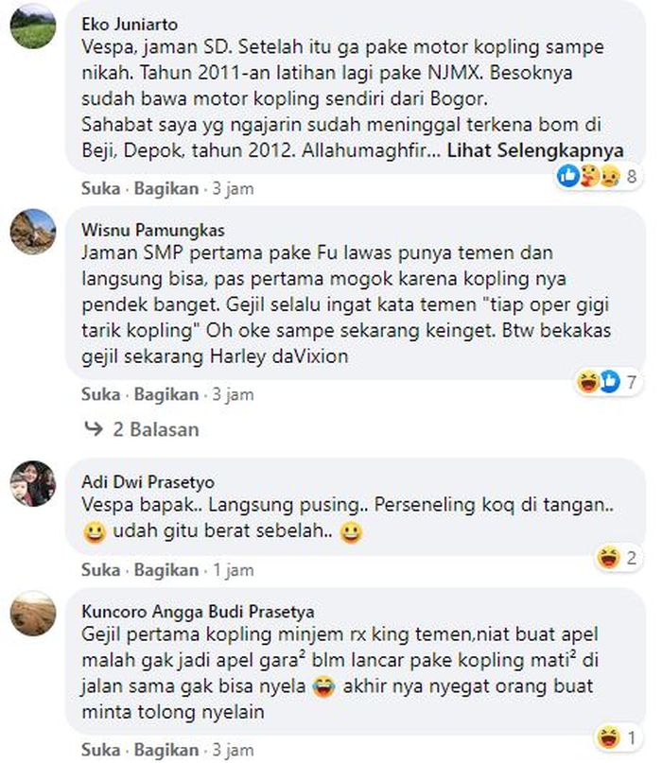Like Eko Juniarto's comment with Suka
Image resolution: width=662 pixels, height=763 pixels.
coord(101,189)
